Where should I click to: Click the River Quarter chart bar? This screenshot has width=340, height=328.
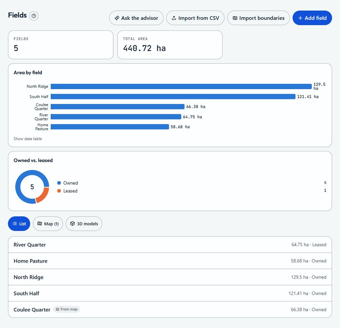click(116, 117)
